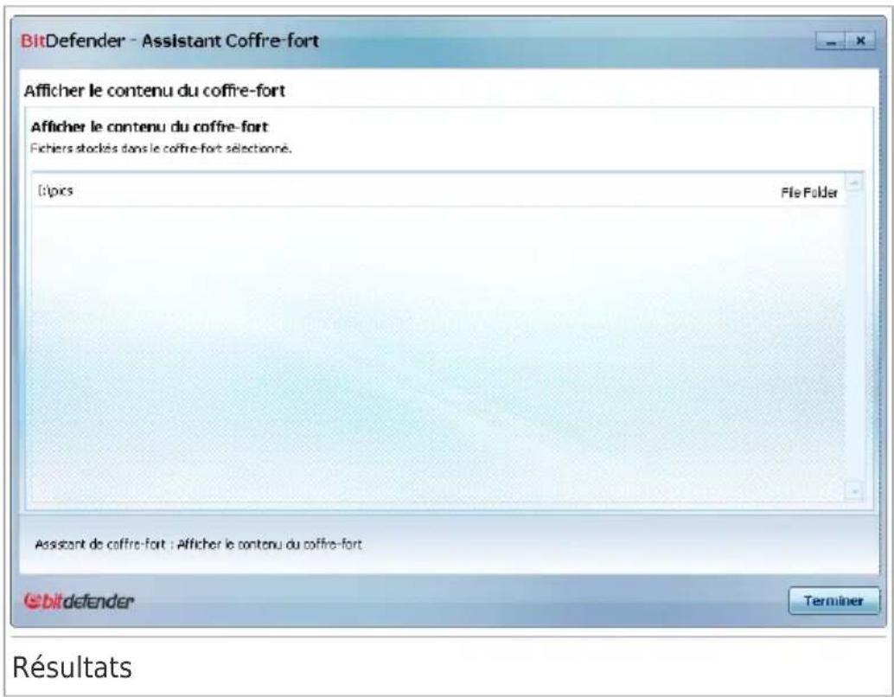Click the Terminer button
Image resolution: width=894 pixels, height=697 pixels.
coord(833,601)
